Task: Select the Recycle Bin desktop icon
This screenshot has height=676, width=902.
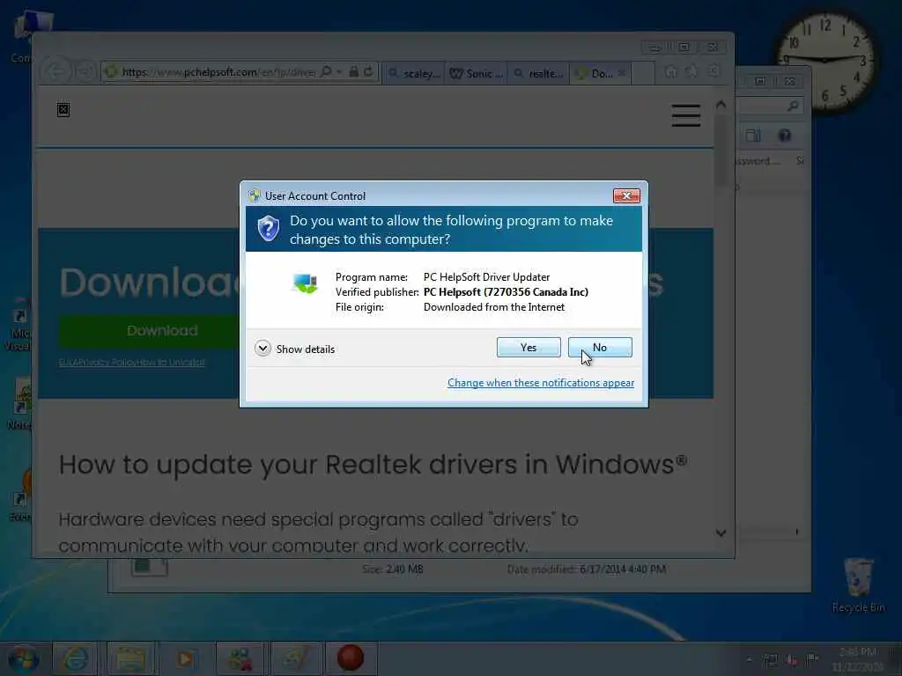Action: tap(858, 584)
